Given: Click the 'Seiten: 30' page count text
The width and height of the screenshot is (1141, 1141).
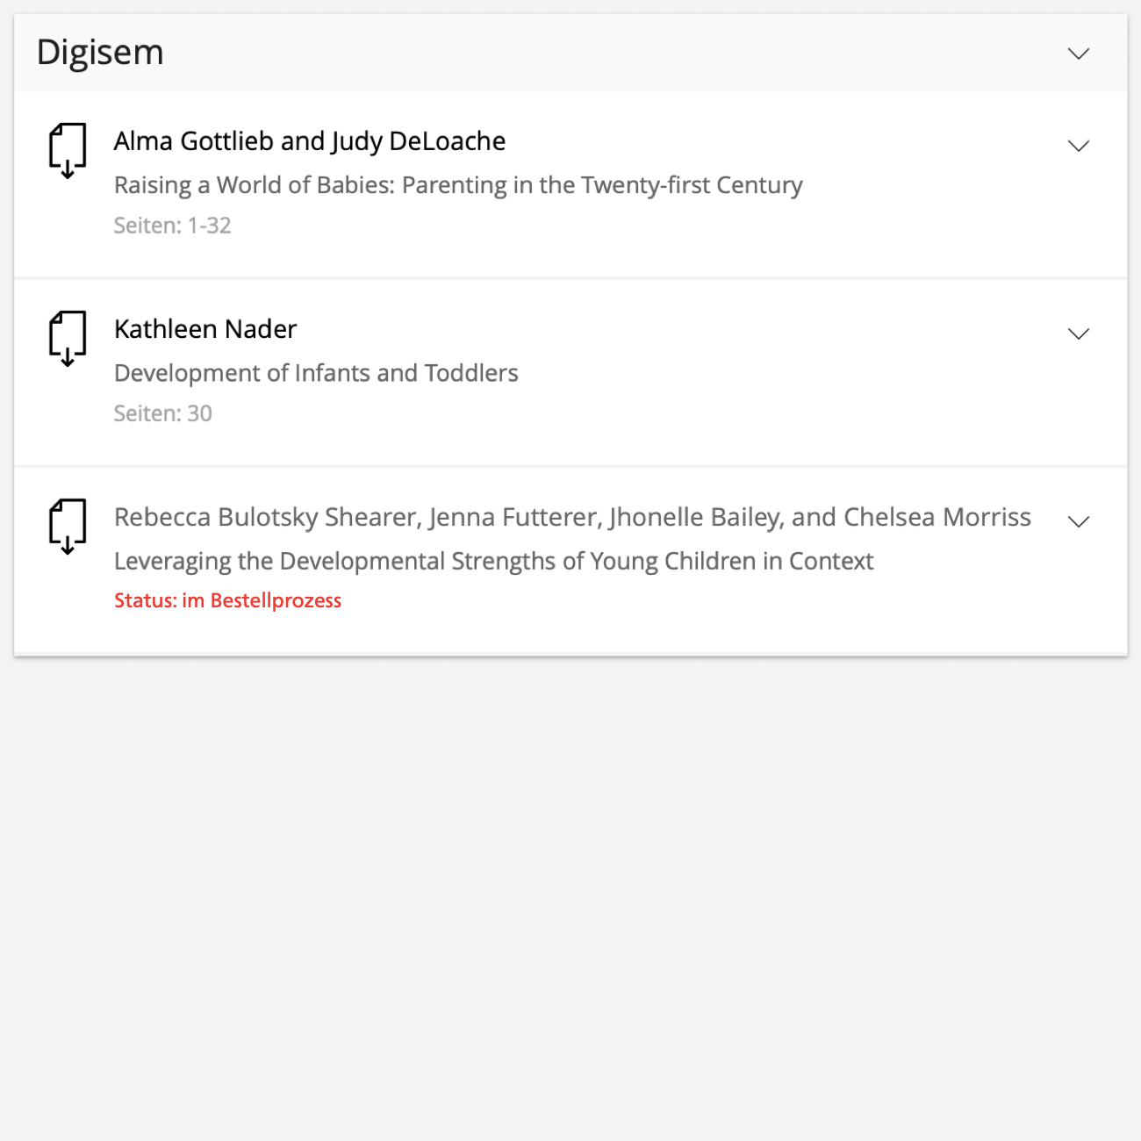Looking at the screenshot, I should point(162,413).
